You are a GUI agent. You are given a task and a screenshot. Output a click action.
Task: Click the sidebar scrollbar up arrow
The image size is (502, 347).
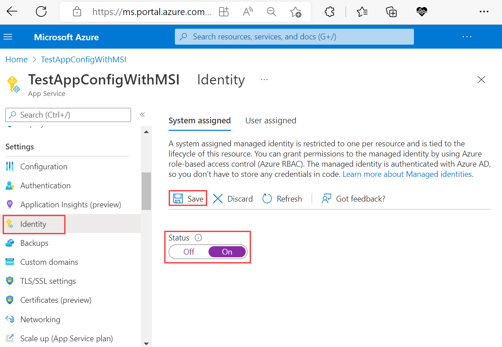pos(147,132)
